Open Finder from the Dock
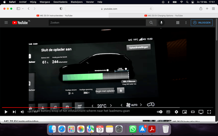This screenshot has height=136, width=218. 52,129
